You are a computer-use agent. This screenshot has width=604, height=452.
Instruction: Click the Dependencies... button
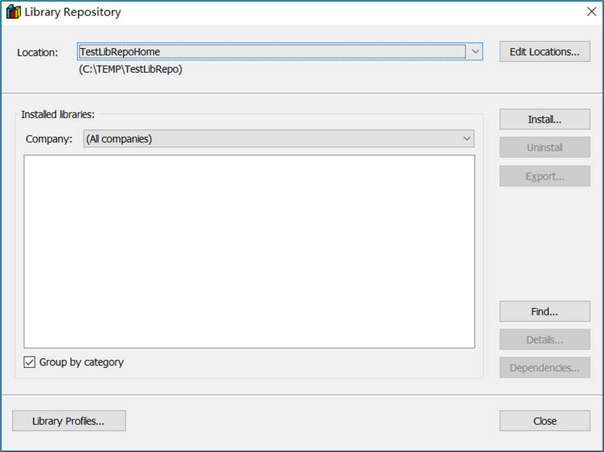(x=544, y=368)
